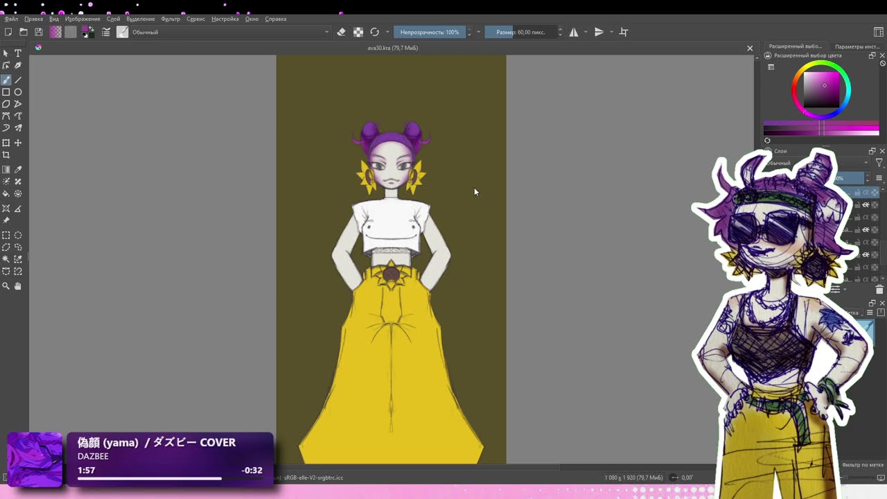Toggle preserve alpha checkerboard button
Screen dimensions: 887x499
coord(358,32)
